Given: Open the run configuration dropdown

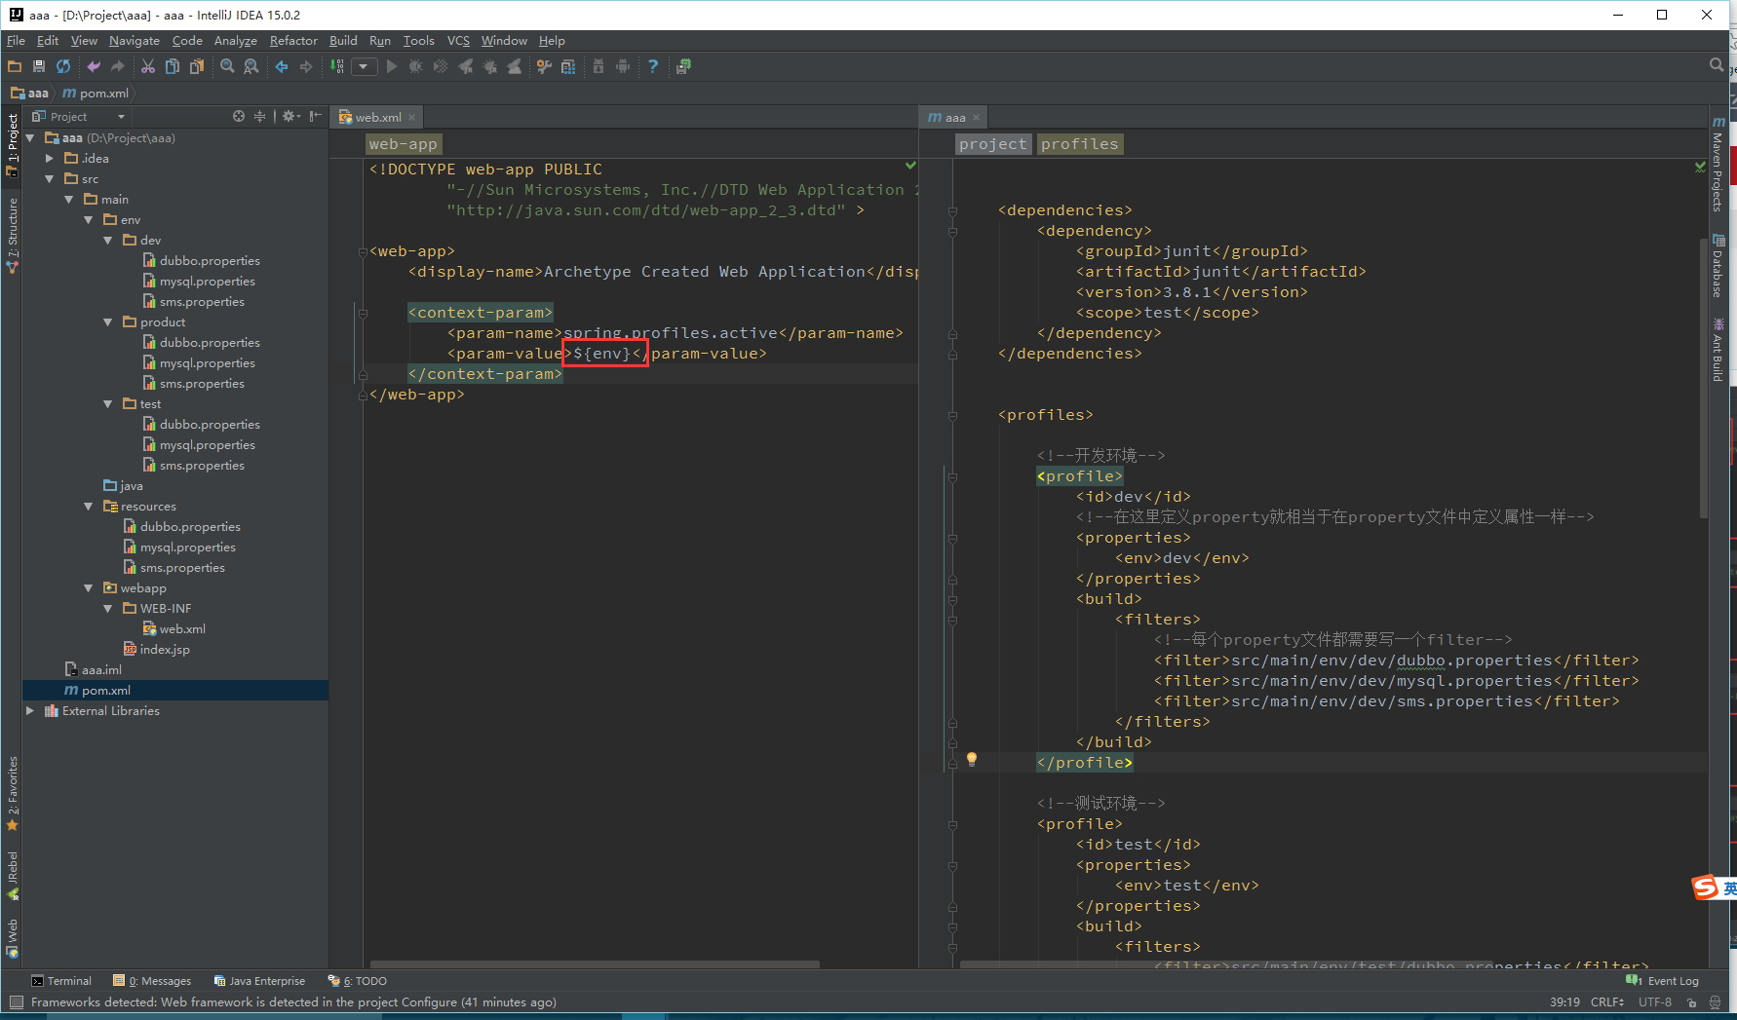Looking at the screenshot, I should [365, 66].
